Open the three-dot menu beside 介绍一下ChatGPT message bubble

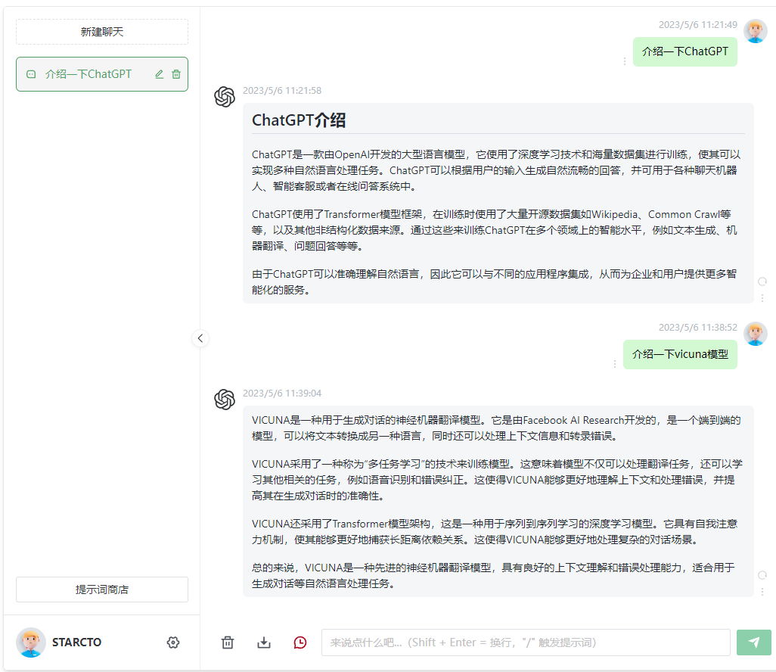pyautogui.click(x=625, y=61)
